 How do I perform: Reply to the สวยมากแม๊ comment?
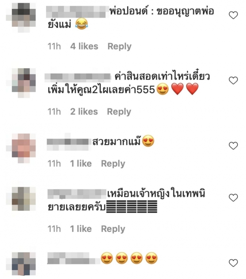113,164
